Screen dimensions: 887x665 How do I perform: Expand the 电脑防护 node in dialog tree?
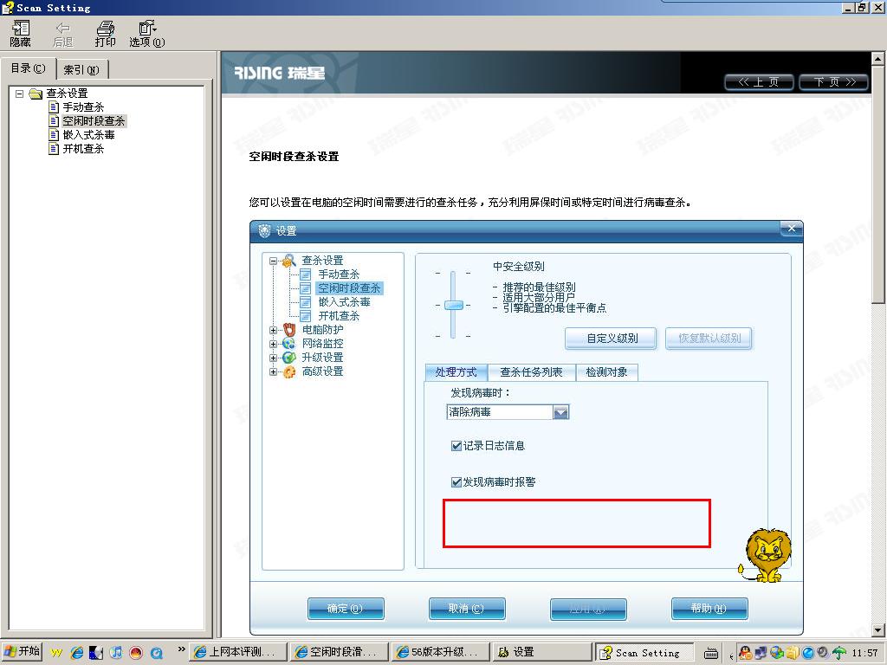pyautogui.click(x=273, y=330)
